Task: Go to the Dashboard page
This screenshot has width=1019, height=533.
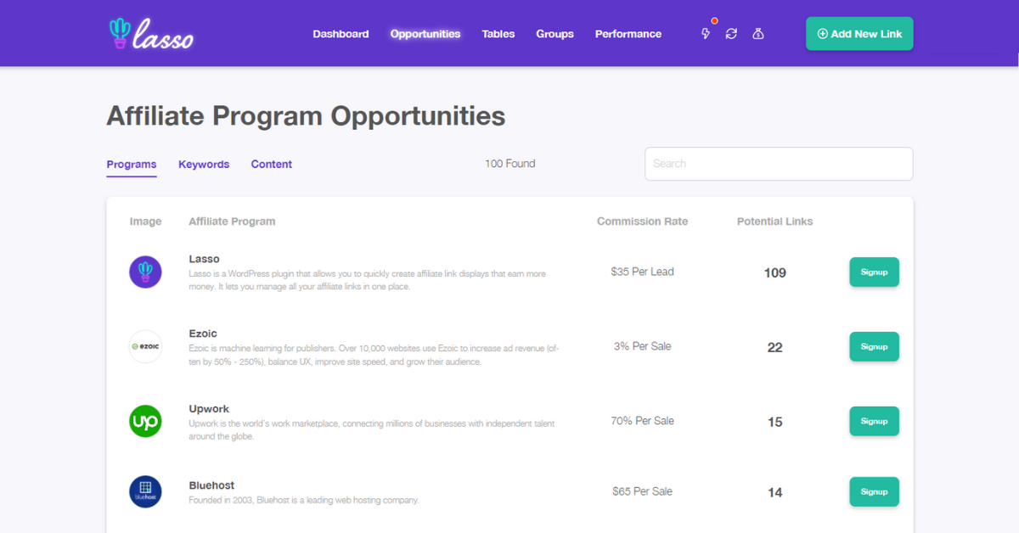Action: coord(341,34)
